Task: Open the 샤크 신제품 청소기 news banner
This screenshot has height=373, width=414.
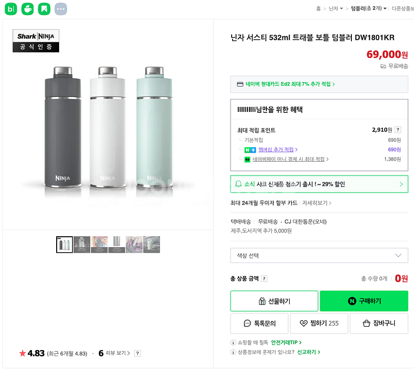Action: click(x=319, y=184)
